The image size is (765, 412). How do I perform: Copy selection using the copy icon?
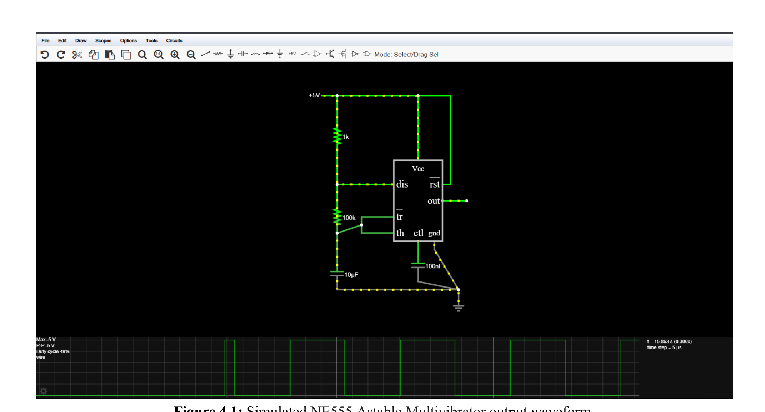[x=94, y=54]
